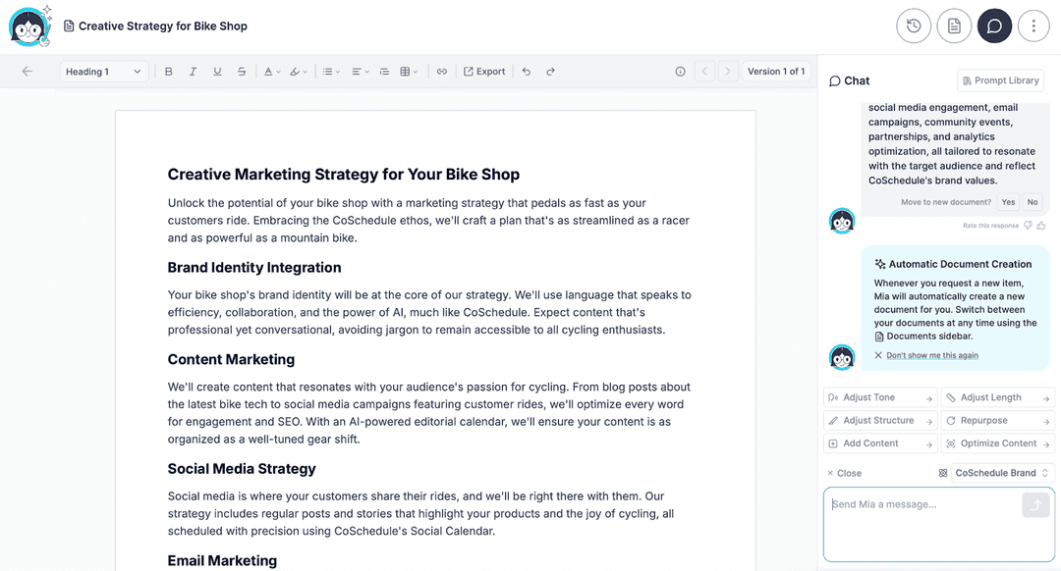
Task: Open the Adjust Length option
Action: [x=997, y=397]
